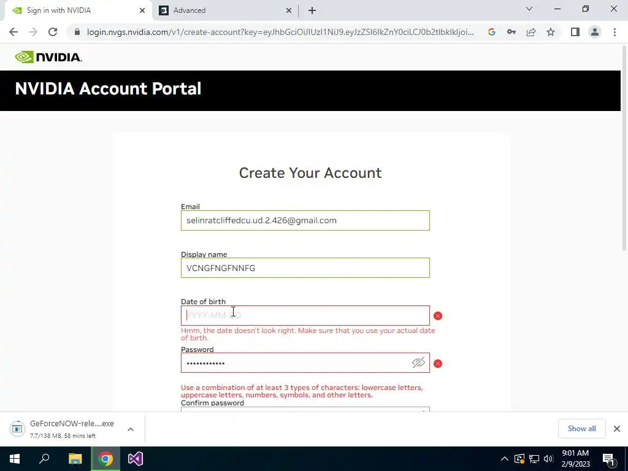Share this page icon
The width and height of the screenshot is (628, 471).
pyautogui.click(x=531, y=32)
